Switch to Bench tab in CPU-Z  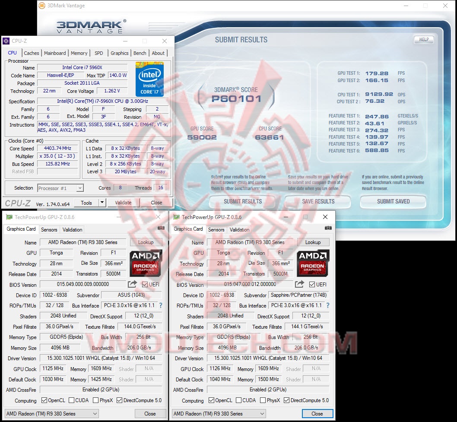(140, 53)
